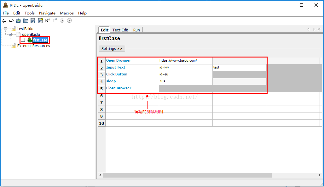Viewport: 324px width, 187px height.
Task: Select the 10s cell
Action: pyautogui.click(x=186, y=81)
